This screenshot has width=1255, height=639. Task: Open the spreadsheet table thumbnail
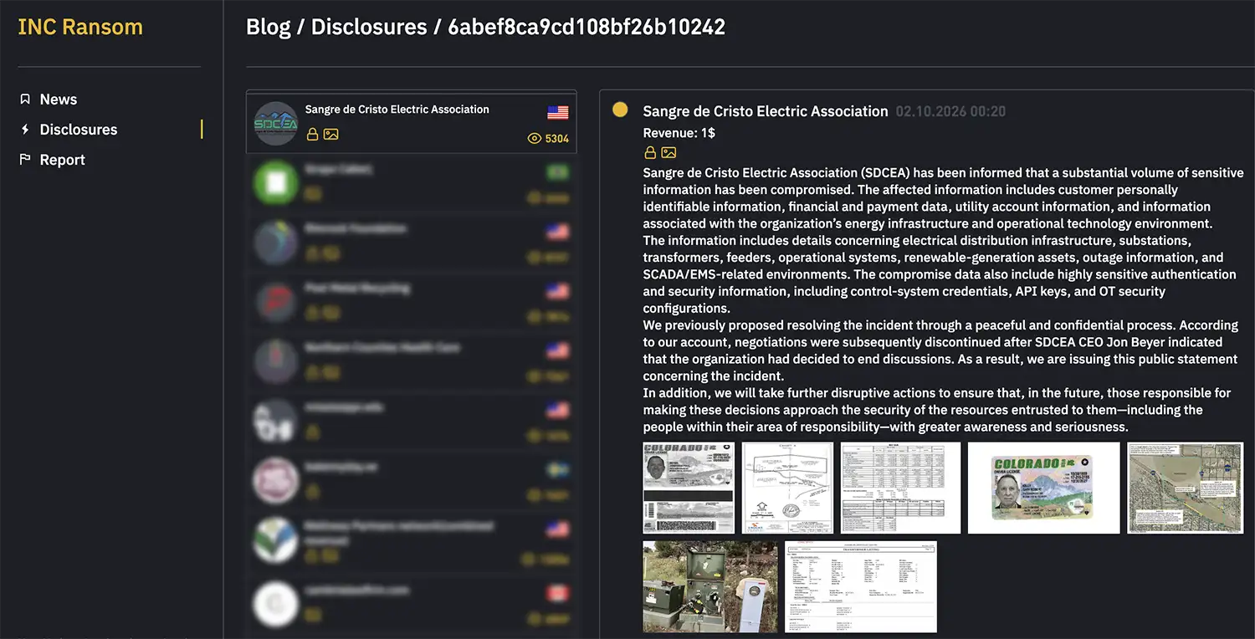coord(900,488)
